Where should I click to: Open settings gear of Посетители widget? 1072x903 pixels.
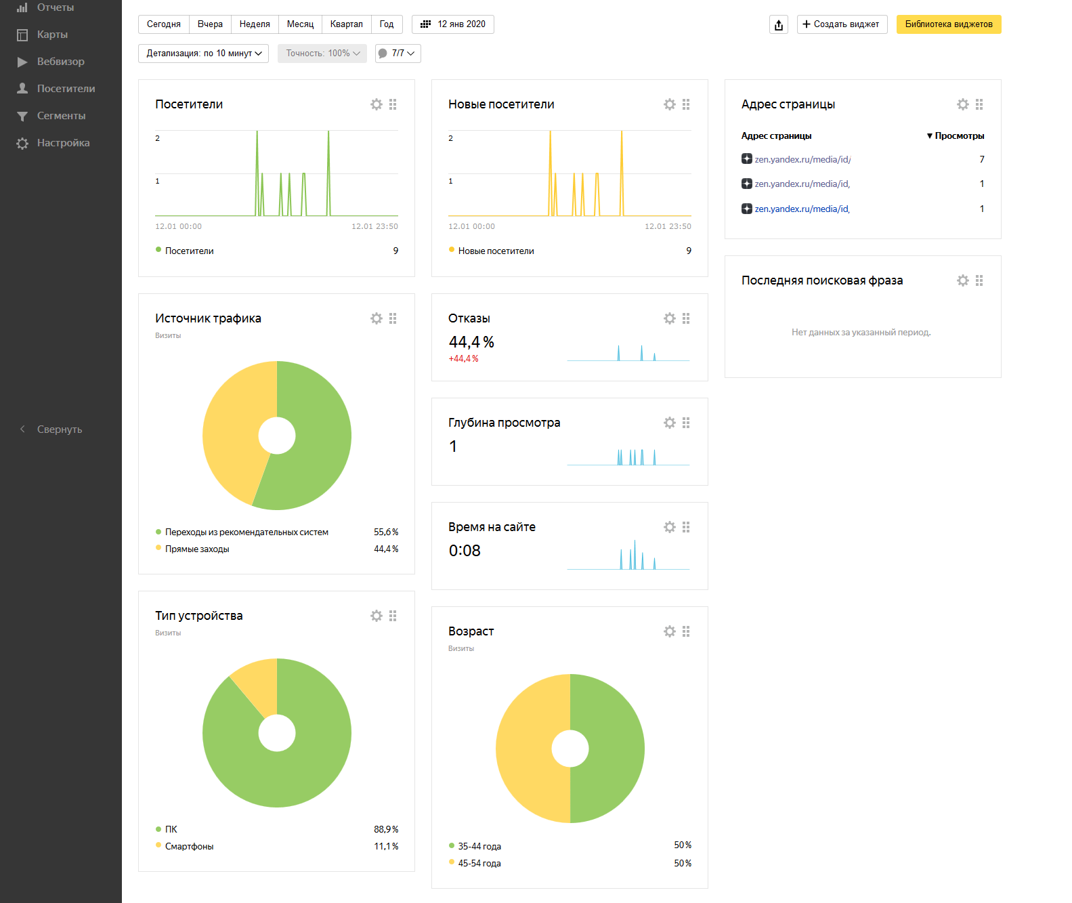pyautogui.click(x=377, y=104)
